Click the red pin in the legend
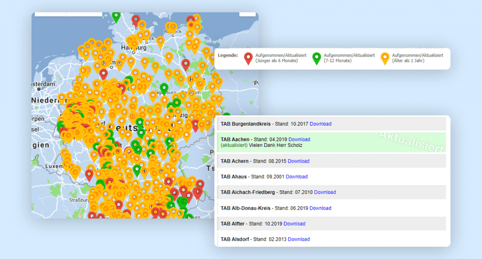 249,58
